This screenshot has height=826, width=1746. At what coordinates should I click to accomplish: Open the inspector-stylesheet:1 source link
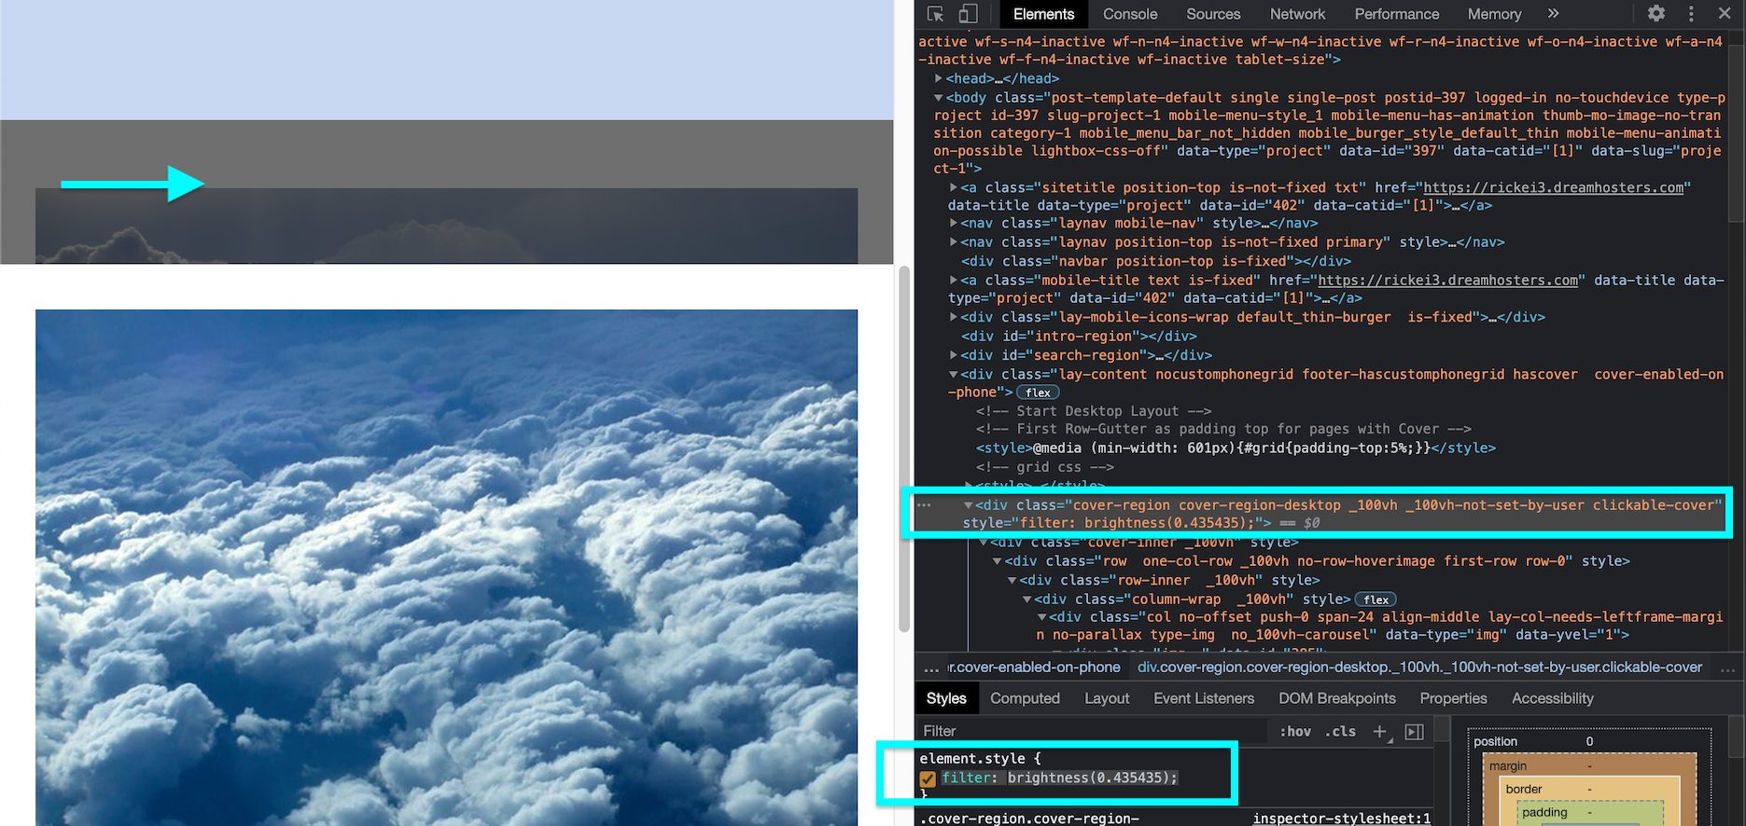point(1341,818)
